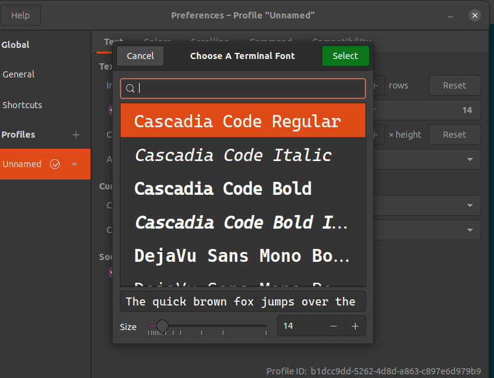This screenshot has width=494, height=378.
Task: Click the Reset button beside rows
Action: 455,85
